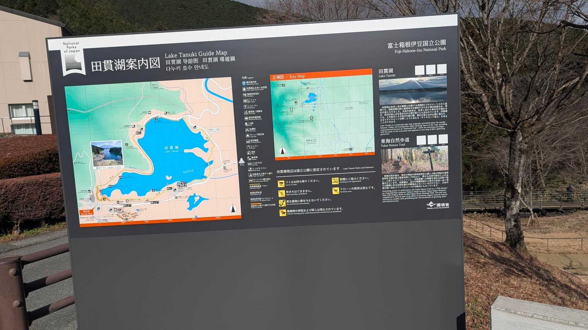The height and width of the screenshot is (330, 588).
Task: Click the 'Smoking is not appreciated' icon
Action: click(x=335, y=181)
